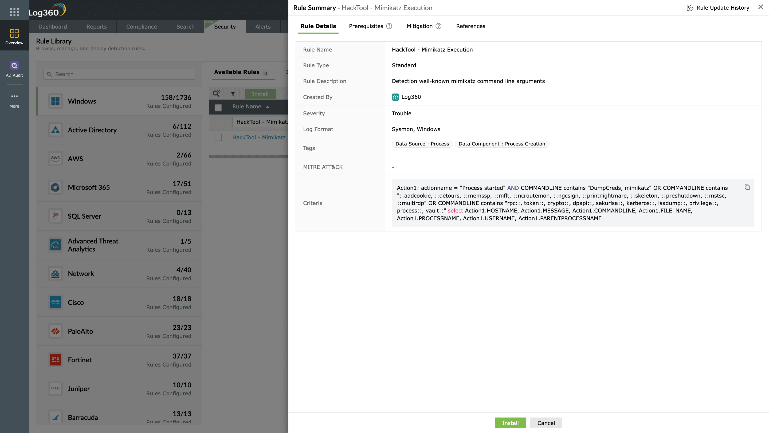Switch to the Reports tab
Screen dimensions: 769x433
[96, 26]
